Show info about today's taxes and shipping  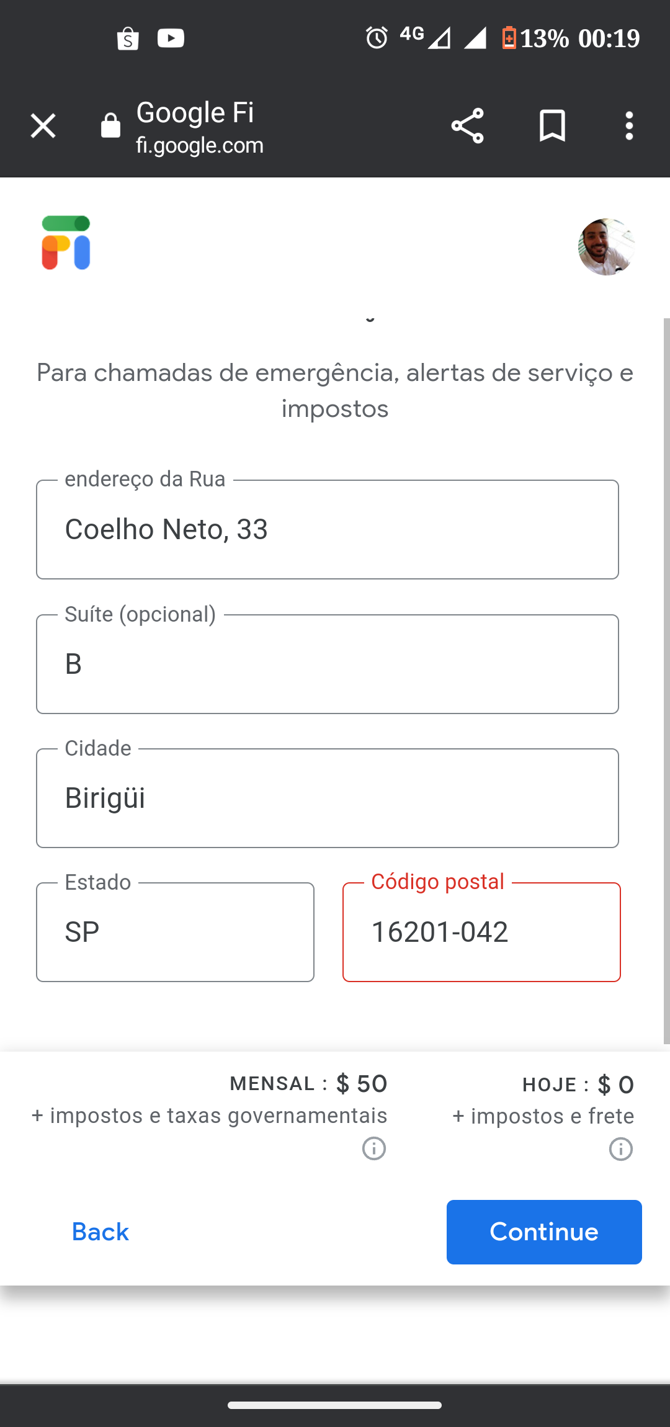(x=620, y=1149)
